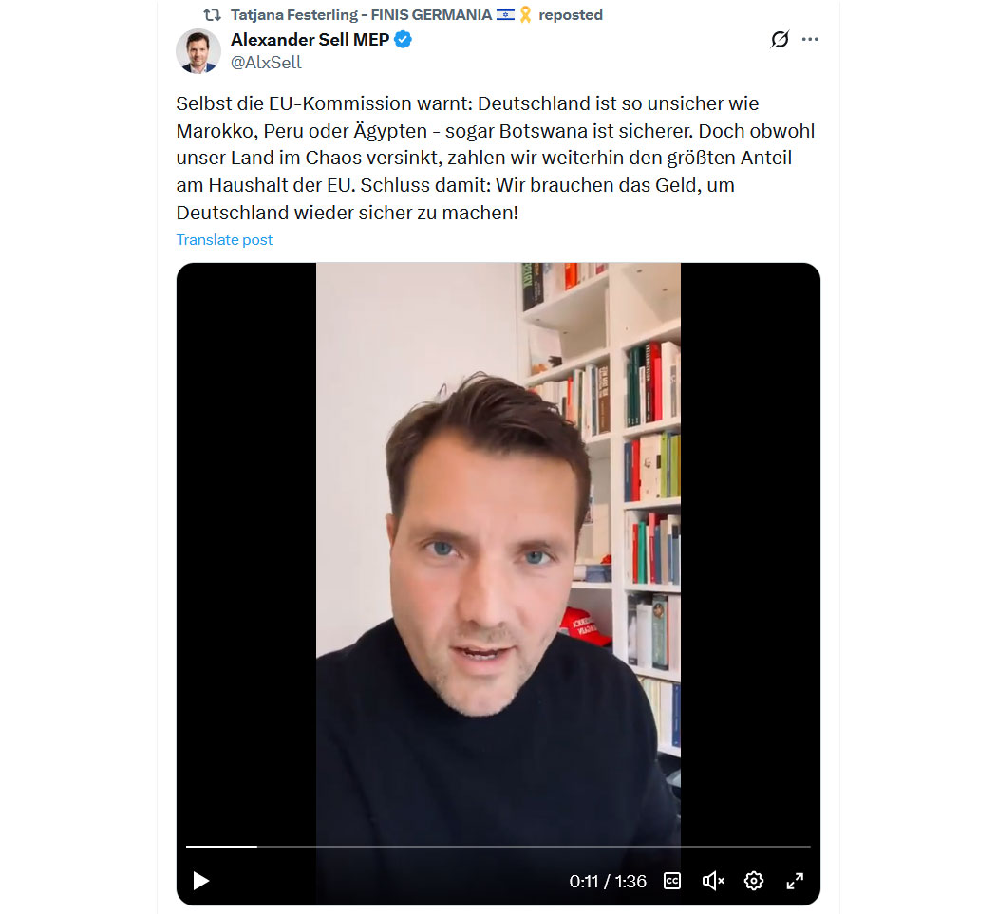Open Alexander Sell MEP profile name
This screenshot has height=914, width=997.
(x=310, y=40)
